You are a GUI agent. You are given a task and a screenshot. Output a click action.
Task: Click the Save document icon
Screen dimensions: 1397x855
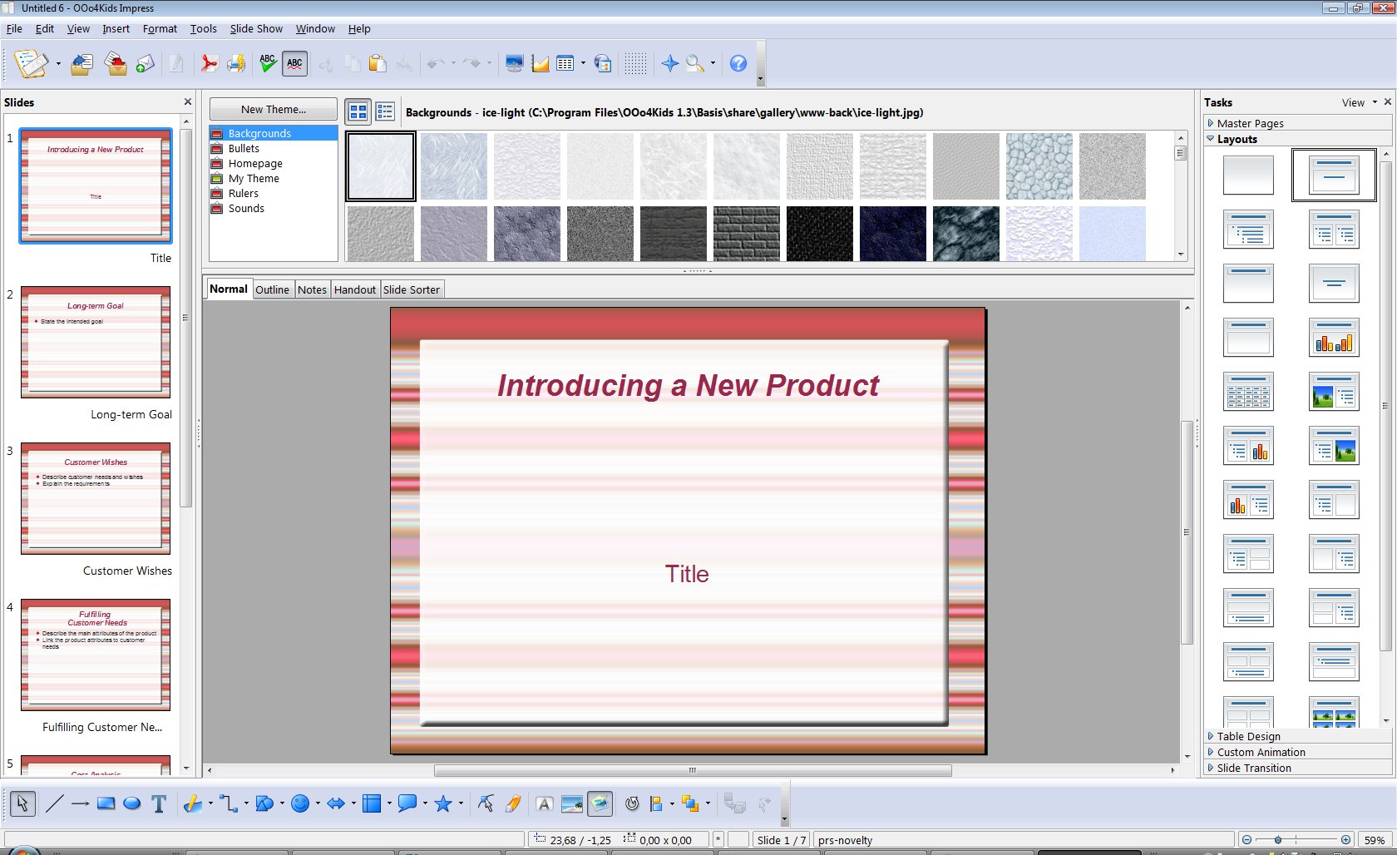tap(116, 63)
